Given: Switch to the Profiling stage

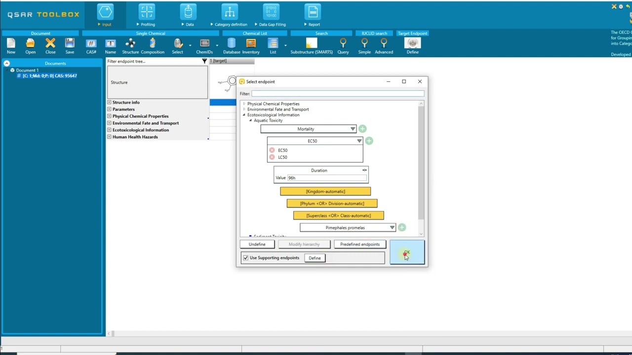Looking at the screenshot, I should tap(146, 15).
